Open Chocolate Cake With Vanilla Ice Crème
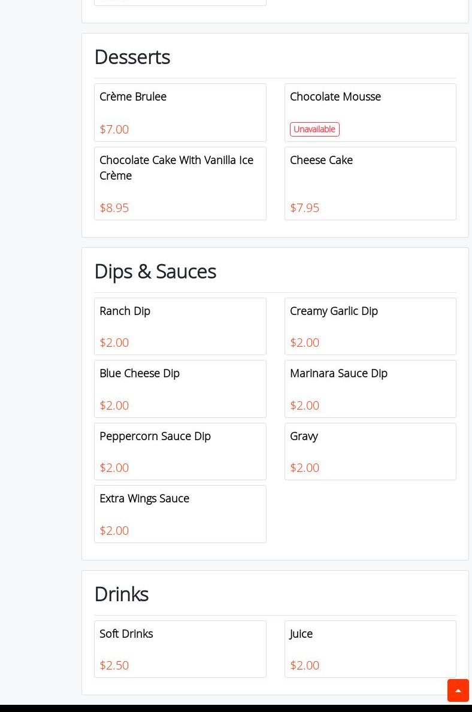This screenshot has width=472, height=712. [180, 183]
